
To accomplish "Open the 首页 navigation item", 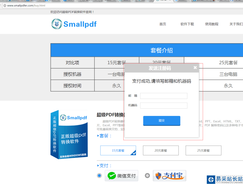I will (x=163, y=24).
